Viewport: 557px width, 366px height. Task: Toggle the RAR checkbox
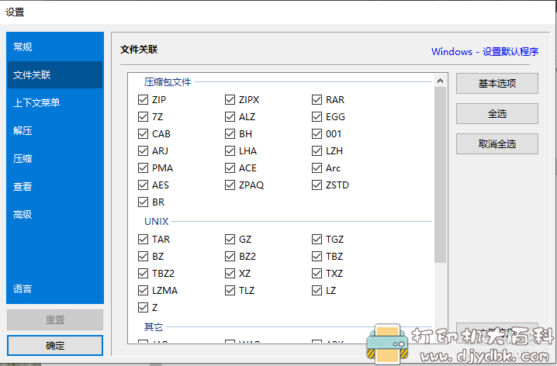[317, 100]
